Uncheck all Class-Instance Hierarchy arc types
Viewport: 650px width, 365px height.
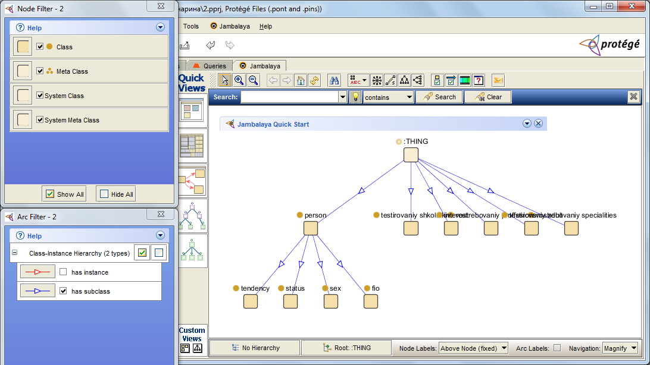[x=159, y=253]
